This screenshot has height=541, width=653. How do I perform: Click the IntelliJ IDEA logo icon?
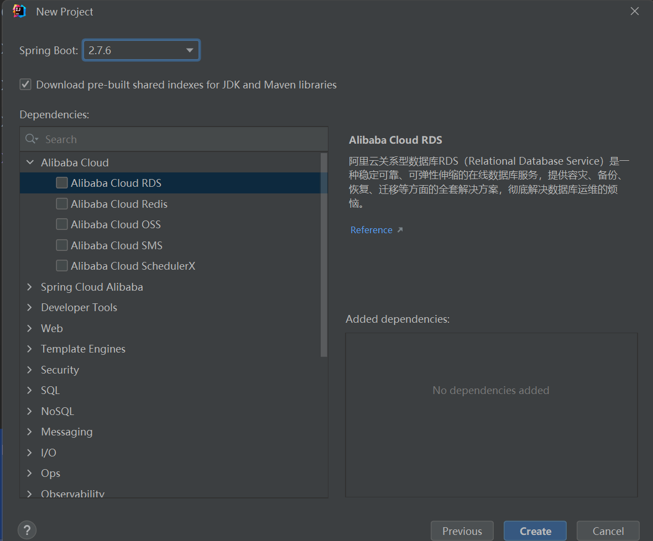19,11
